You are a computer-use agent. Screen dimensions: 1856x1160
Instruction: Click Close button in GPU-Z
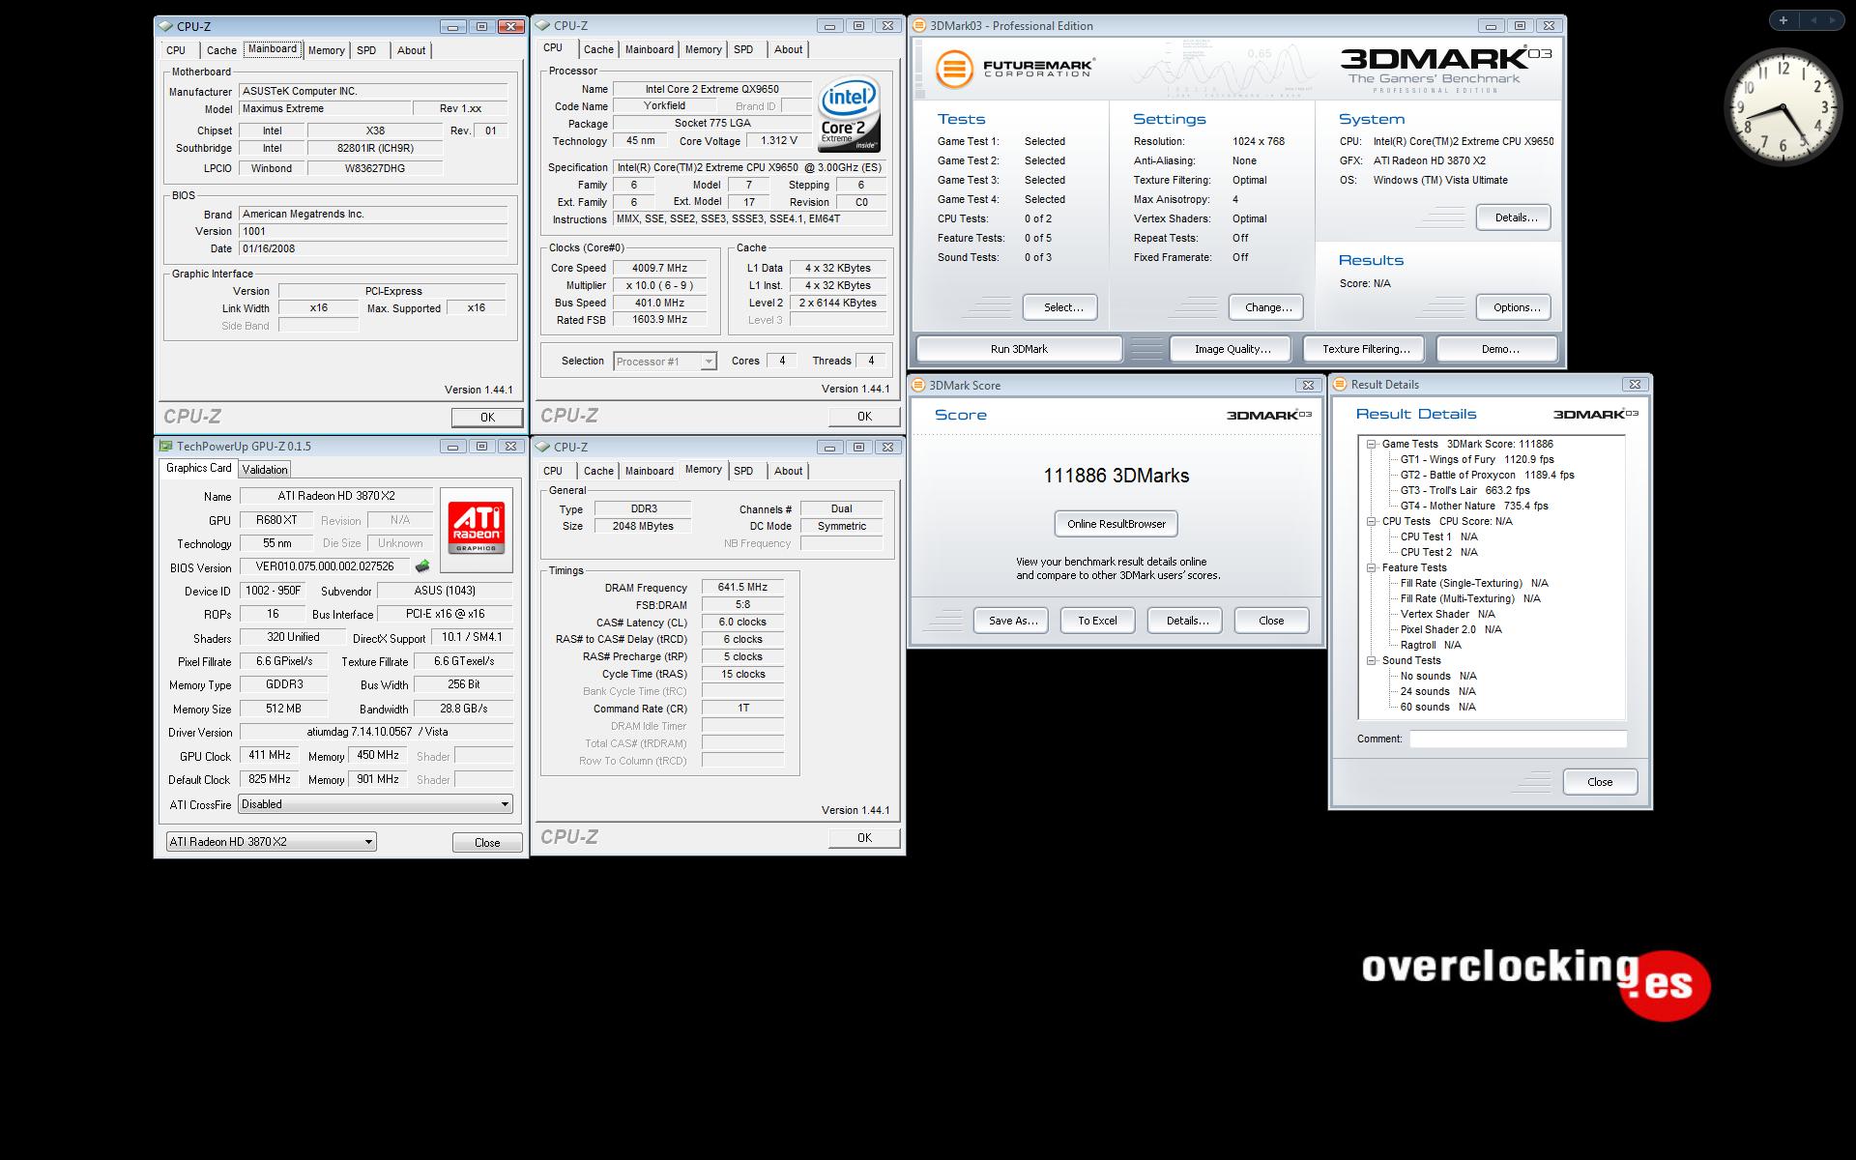click(487, 843)
